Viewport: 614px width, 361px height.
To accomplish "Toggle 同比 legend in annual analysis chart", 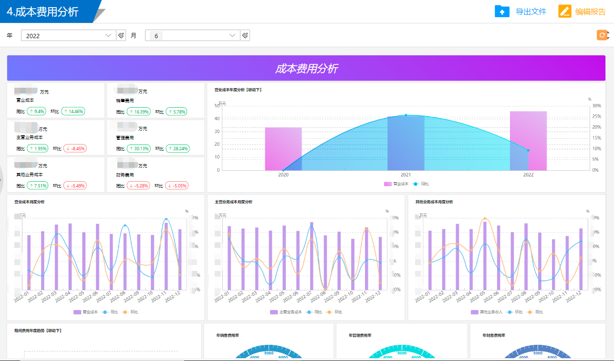I will [x=421, y=184].
